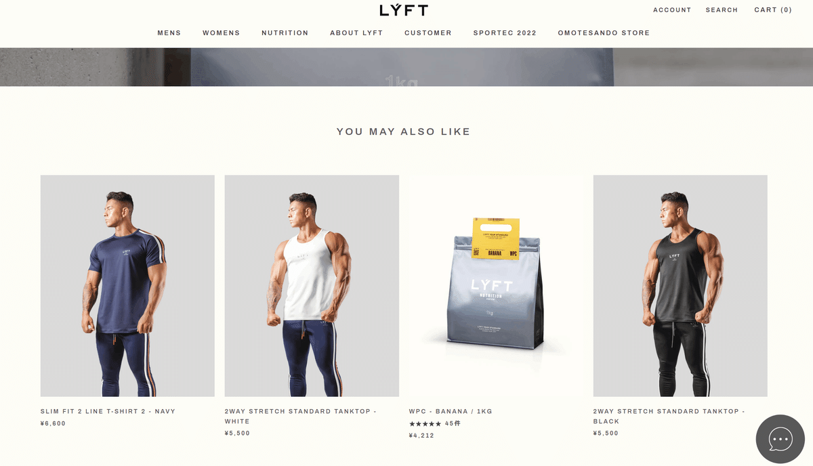Open OMOTESANDO STORE page
The image size is (813, 466).
pos(604,33)
